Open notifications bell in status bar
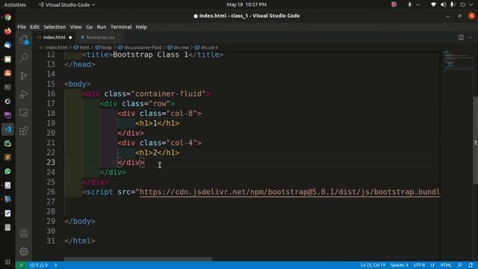478x269 pixels. tap(471, 265)
